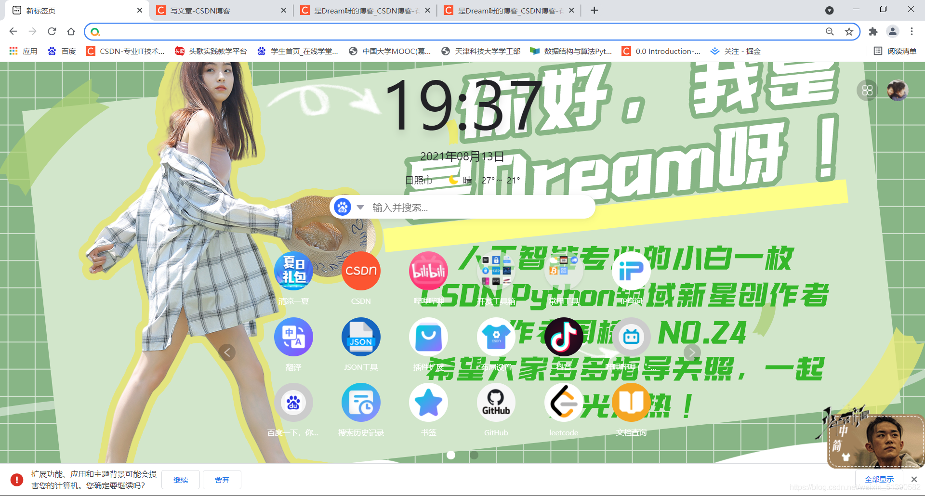Close the 写文章-CSDN博客 tab
The height and width of the screenshot is (496, 925).
(x=283, y=11)
